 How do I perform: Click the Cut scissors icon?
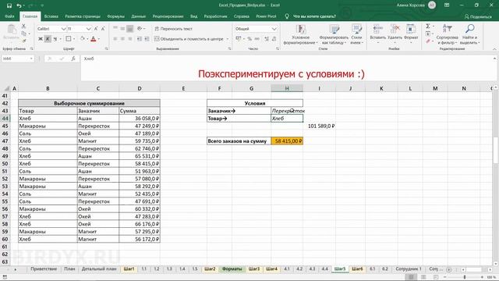point(23,27)
